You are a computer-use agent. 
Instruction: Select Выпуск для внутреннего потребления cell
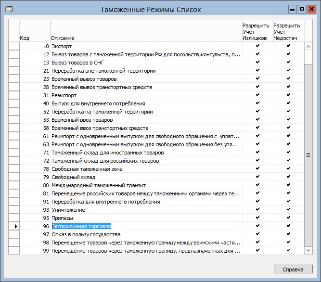[146, 103]
